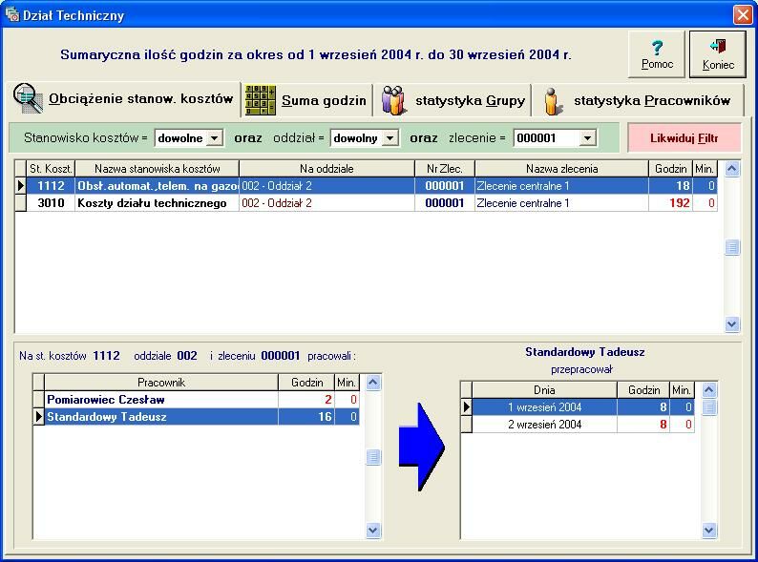Click the Koniec exit button
This screenshot has width=758, height=562.
point(717,54)
